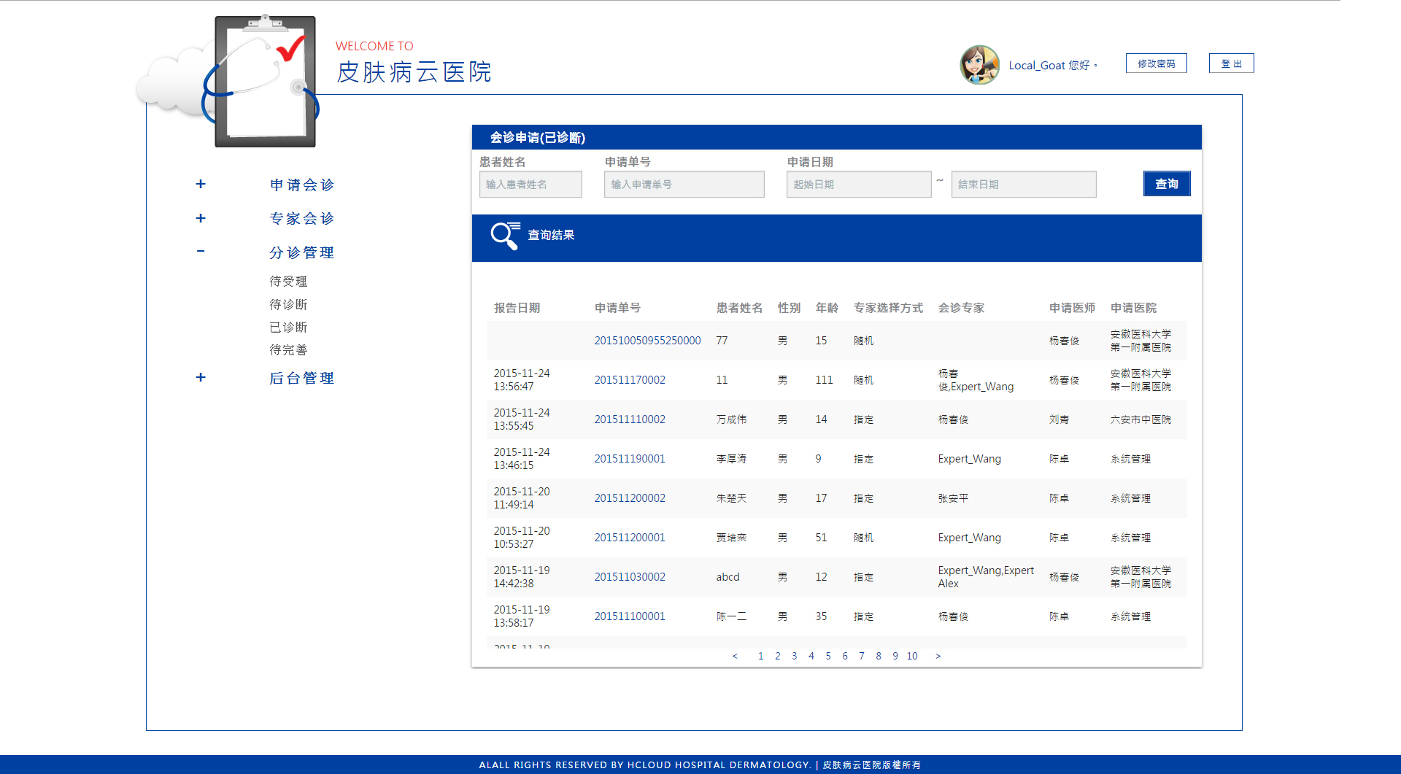1401x774 pixels.
Task: Open application number 201511200002
Action: [x=630, y=498]
